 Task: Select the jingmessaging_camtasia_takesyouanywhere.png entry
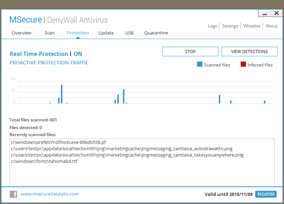(x=127, y=155)
